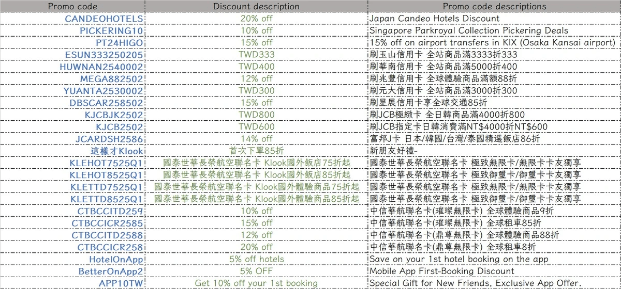Click 中信華航聯名卡(鼎尊無限卡) 全球租車8折
Screen dimensions: 621x289
[x=453, y=247]
